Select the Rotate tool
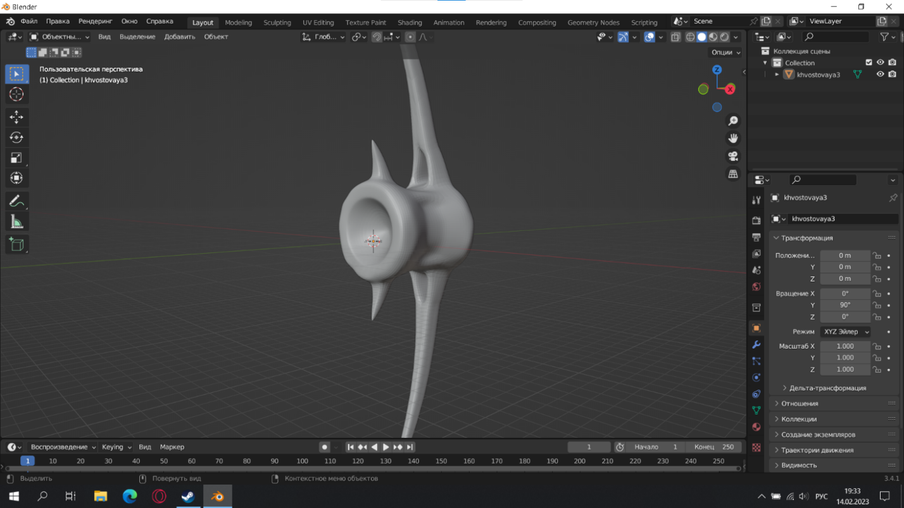 tap(16, 137)
